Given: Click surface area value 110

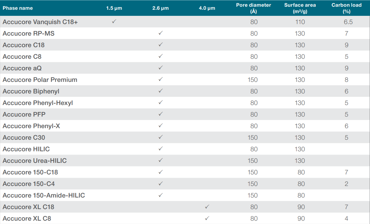Looking at the screenshot, I should (x=300, y=22).
